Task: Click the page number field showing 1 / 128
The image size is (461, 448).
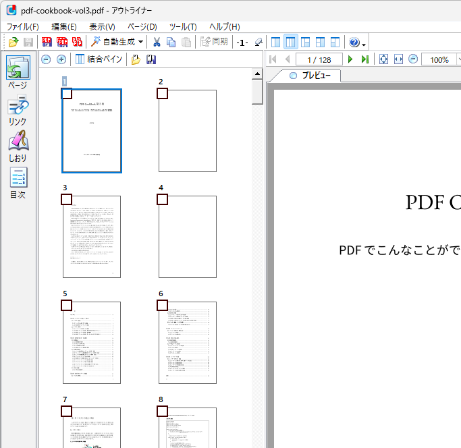Action: click(319, 59)
